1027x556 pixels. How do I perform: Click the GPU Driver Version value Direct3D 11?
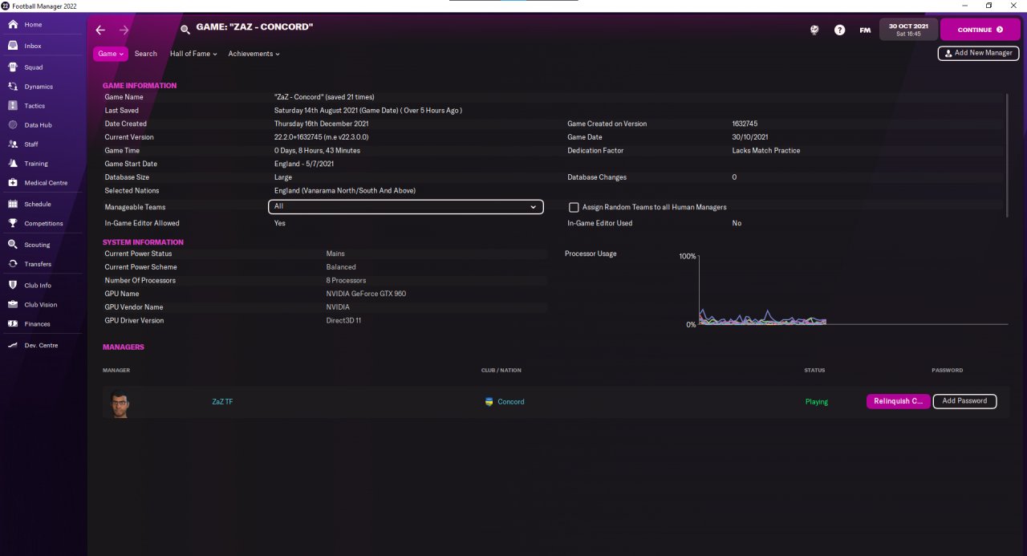[343, 321]
